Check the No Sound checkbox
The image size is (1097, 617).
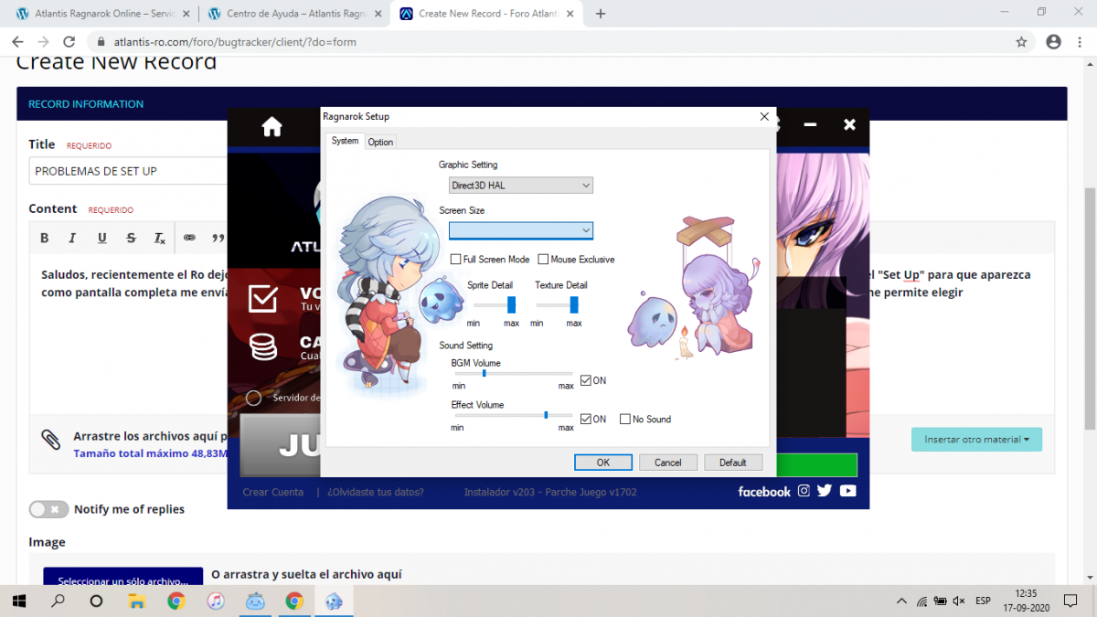coord(625,419)
